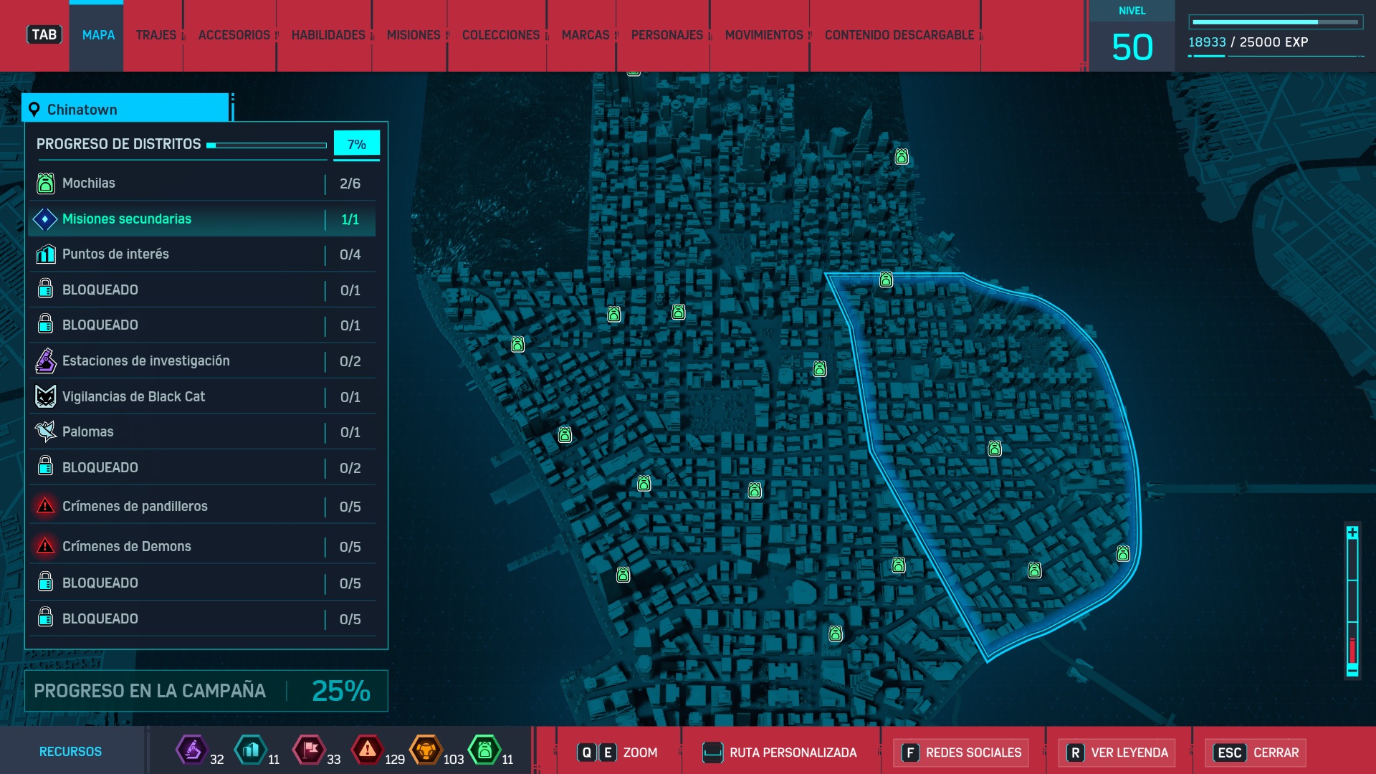Click the Vigilancias de Black Cat icon
The image size is (1376, 774).
[x=45, y=396]
